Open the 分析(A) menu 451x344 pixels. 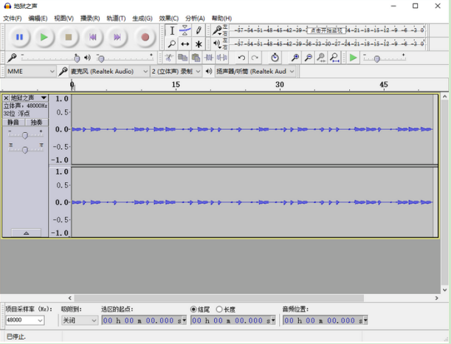(195, 18)
